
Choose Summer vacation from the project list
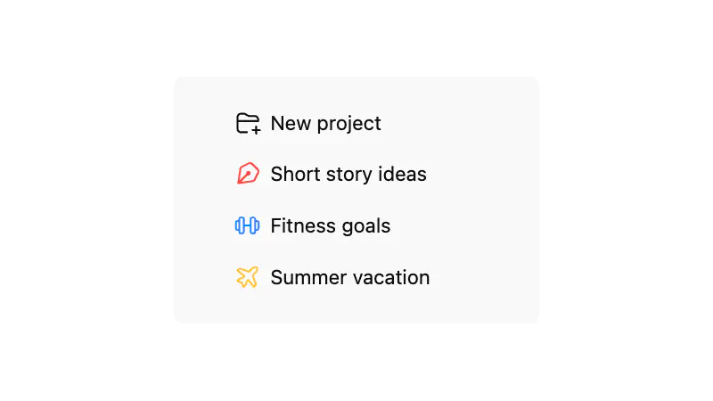point(349,277)
